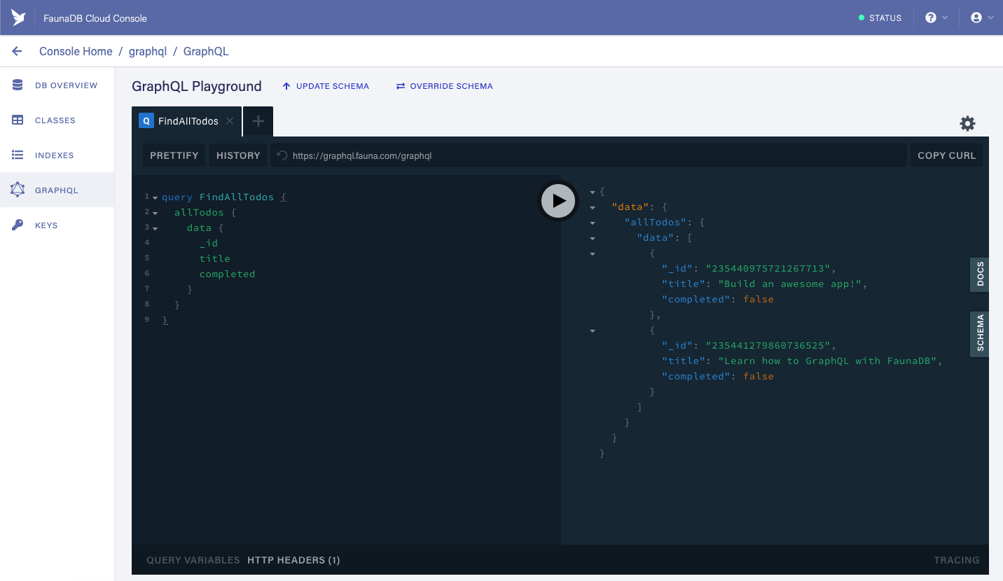Screen dimensions: 1003x581
Task: Click OVERRIDE SCHEMA
Action: [445, 86]
